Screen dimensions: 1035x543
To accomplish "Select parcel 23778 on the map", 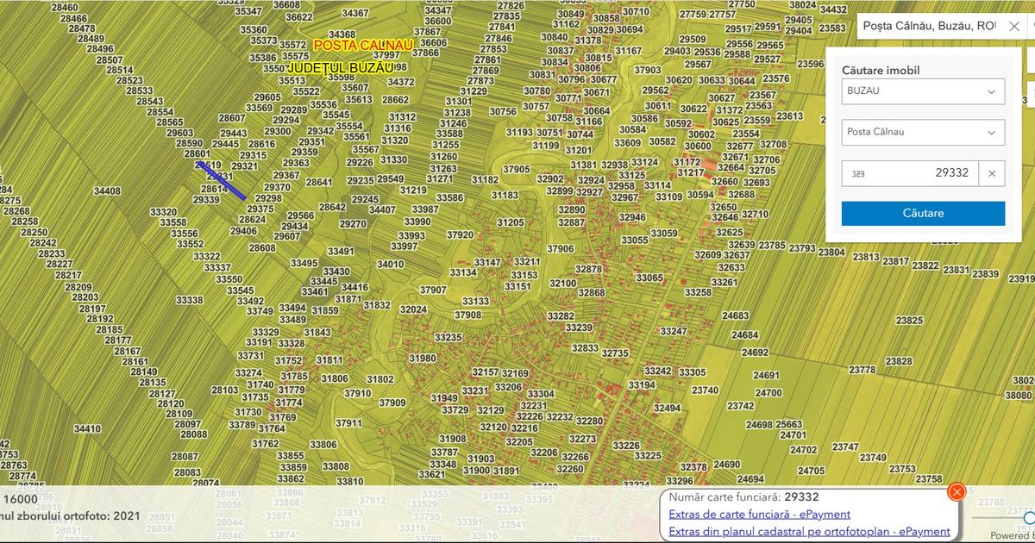I will coord(862,370).
